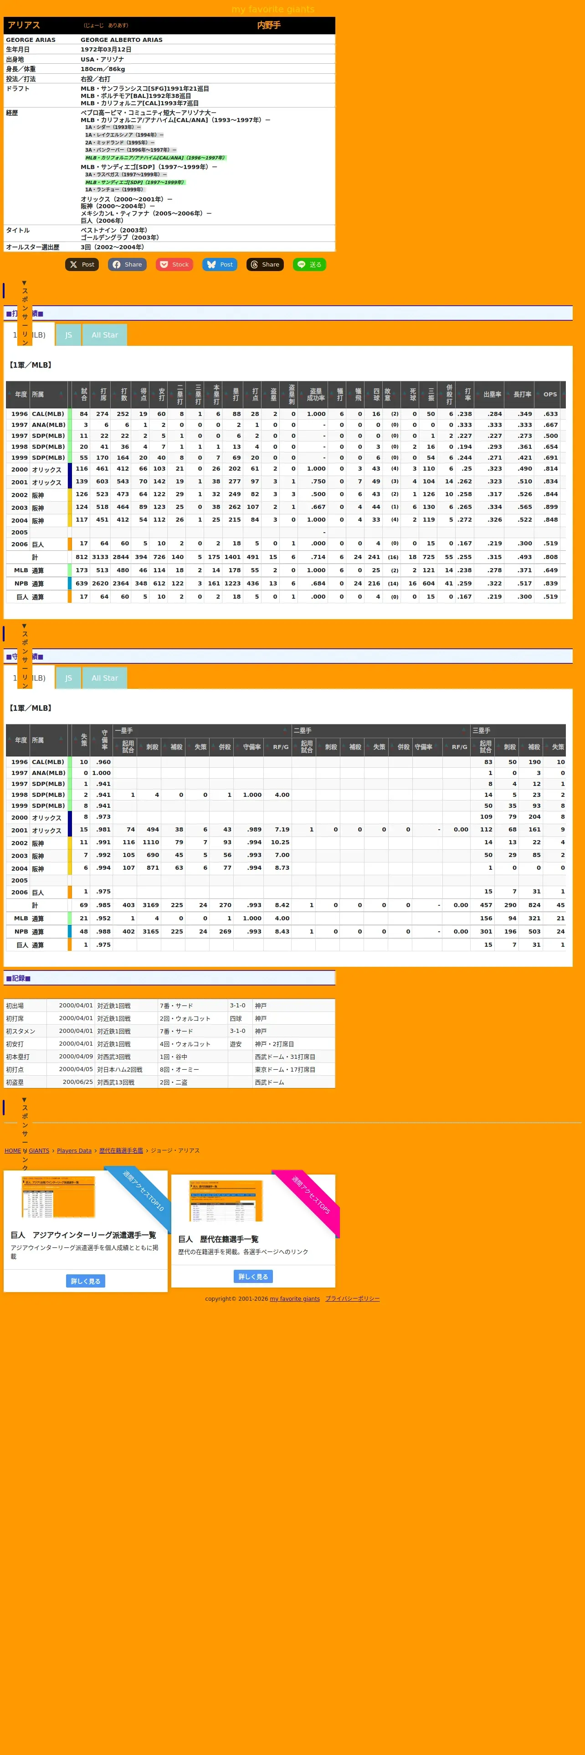
Task: Select the 初本塁打 record row
Action: pos(169,1057)
